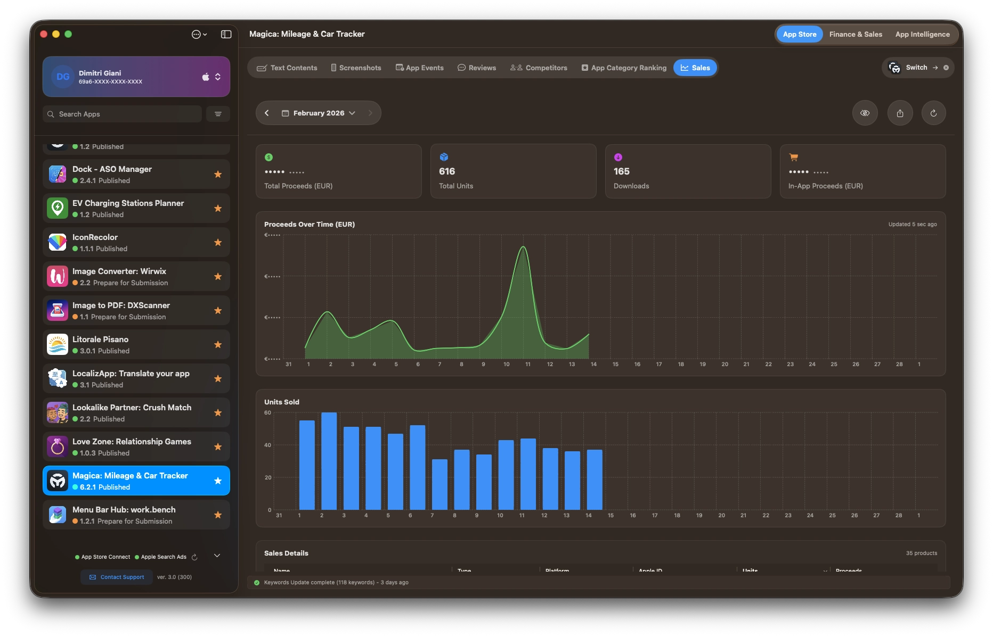Toggle hidden proceeds with eye icon
The image size is (993, 637).
pos(865,113)
